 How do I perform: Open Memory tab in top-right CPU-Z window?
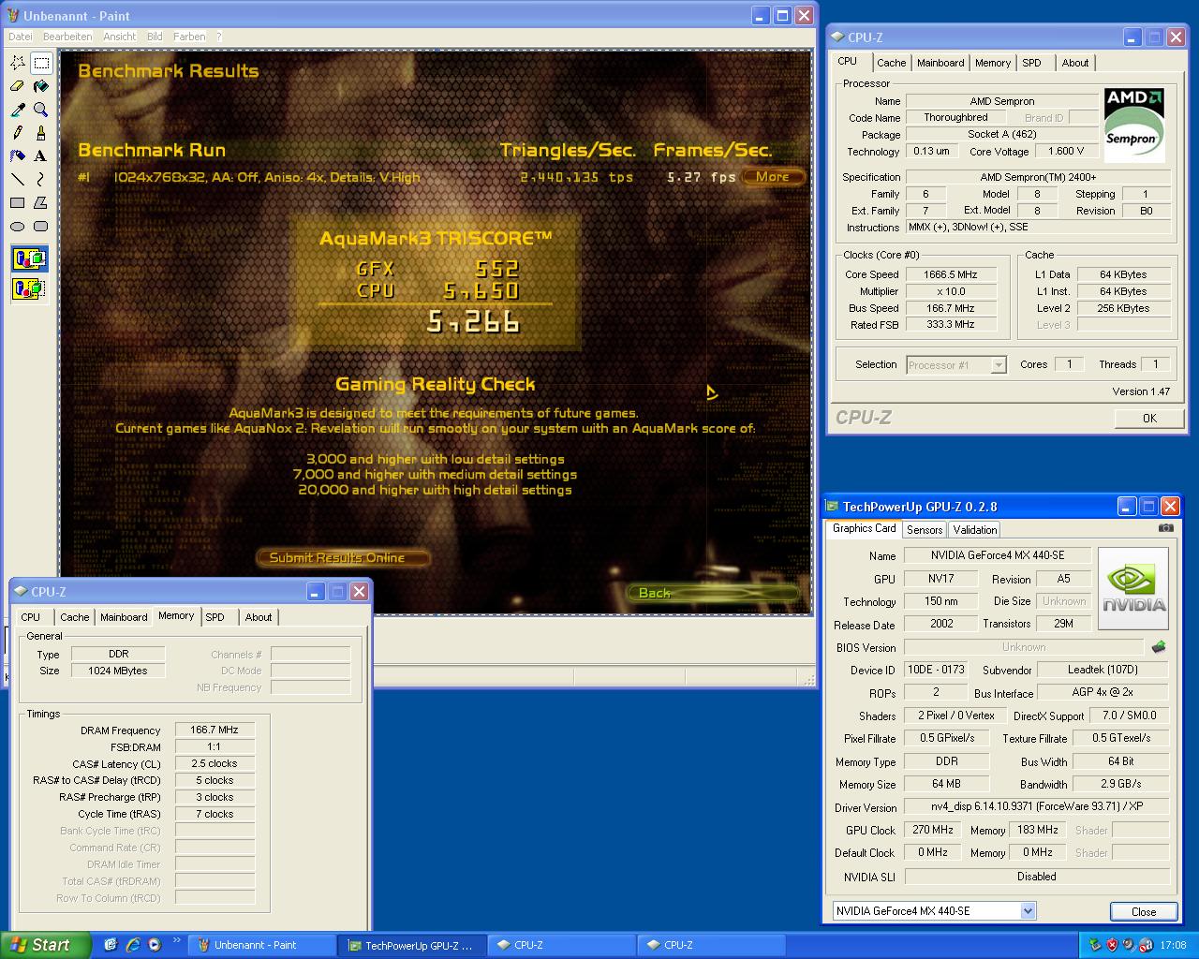pyautogui.click(x=992, y=63)
